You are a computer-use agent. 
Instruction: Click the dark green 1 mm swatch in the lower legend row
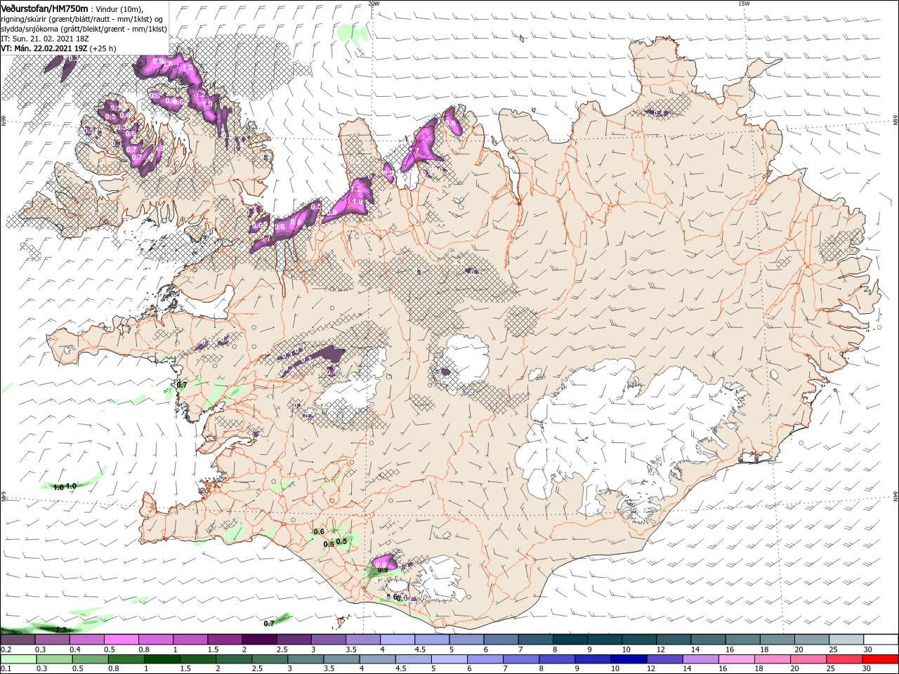tap(162, 659)
